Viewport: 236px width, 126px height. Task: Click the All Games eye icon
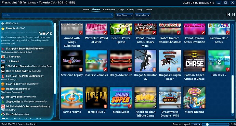(2, 23)
